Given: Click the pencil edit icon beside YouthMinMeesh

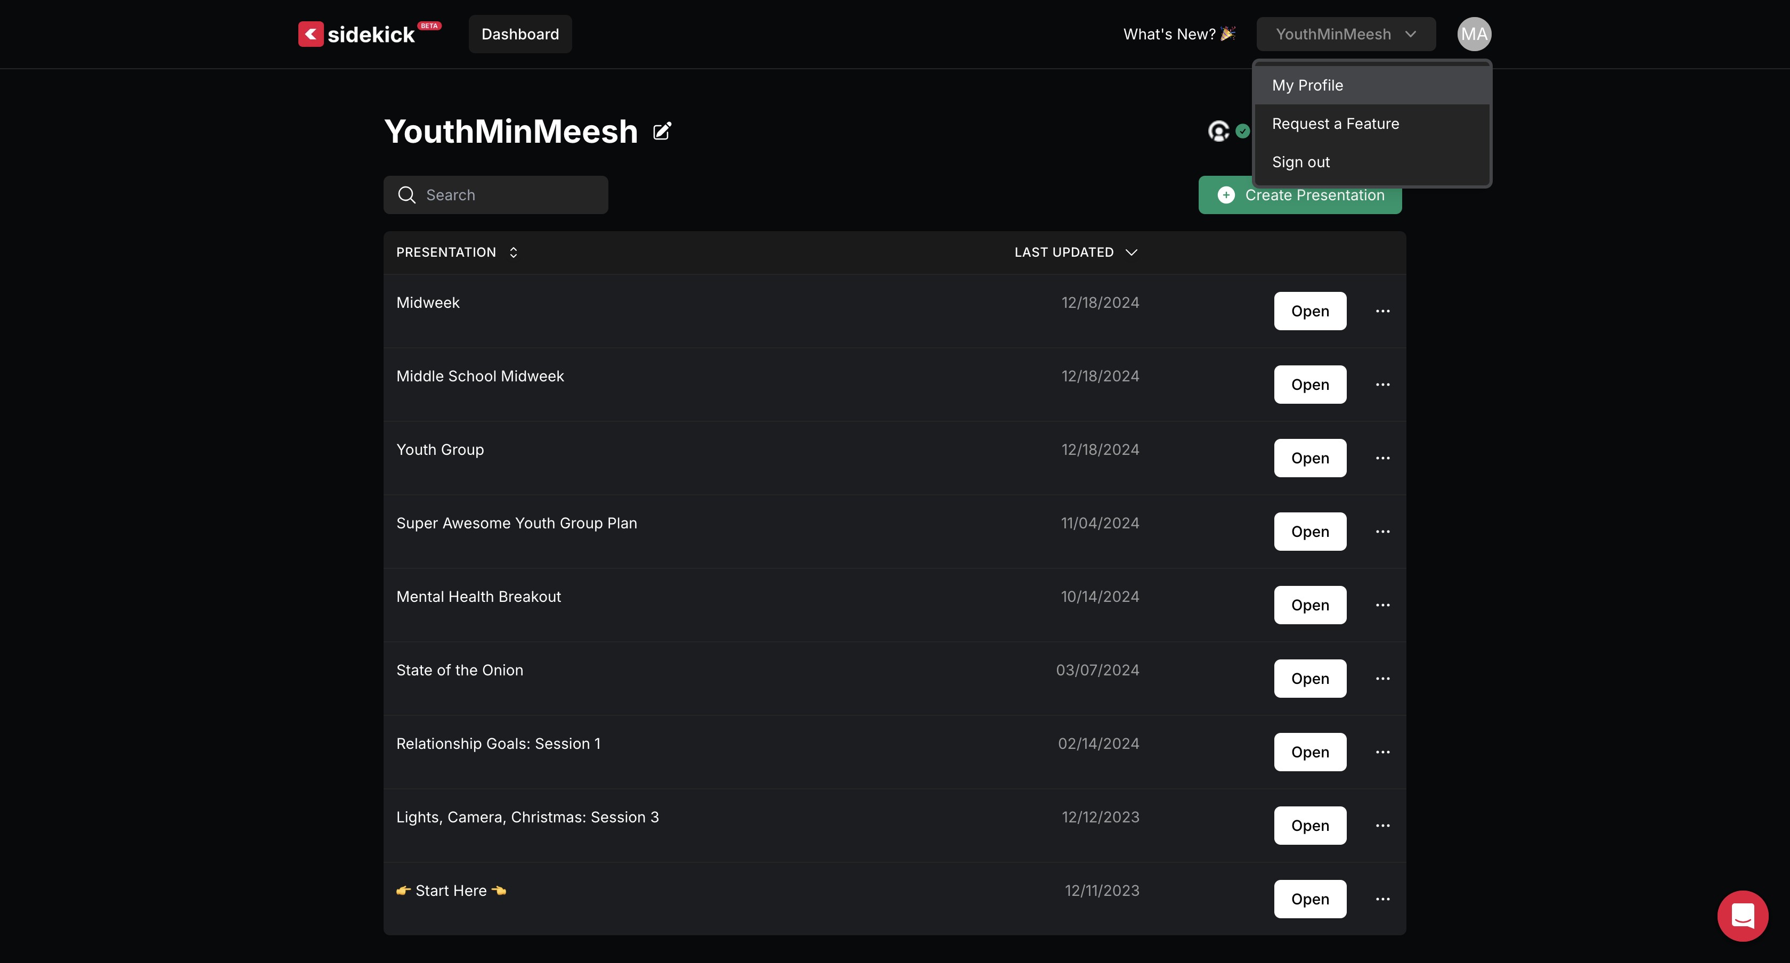Looking at the screenshot, I should (662, 132).
